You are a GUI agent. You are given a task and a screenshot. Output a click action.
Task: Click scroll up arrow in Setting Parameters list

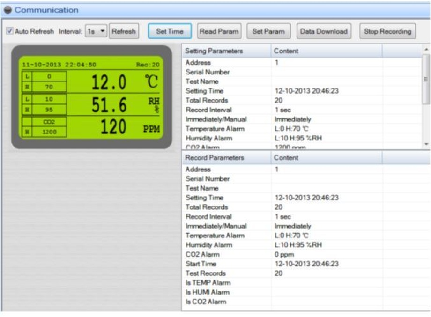tap(426, 49)
